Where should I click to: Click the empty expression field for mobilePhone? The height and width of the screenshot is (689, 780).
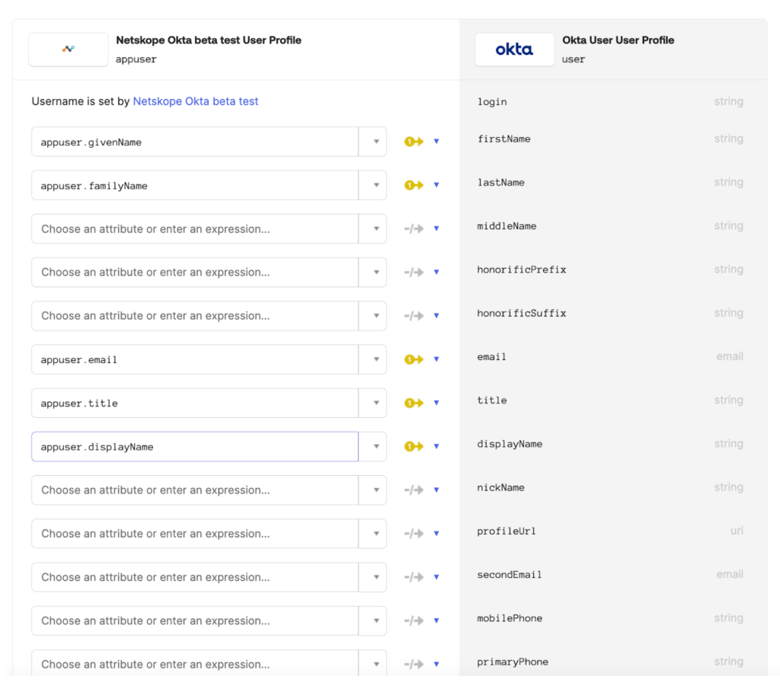coord(195,620)
